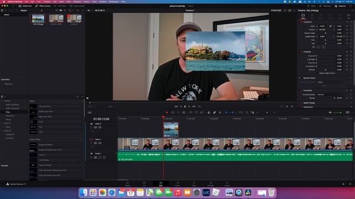The height and width of the screenshot is (199, 355).
Task: Open the Sound Library panel
Action: (x=77, y=6)
